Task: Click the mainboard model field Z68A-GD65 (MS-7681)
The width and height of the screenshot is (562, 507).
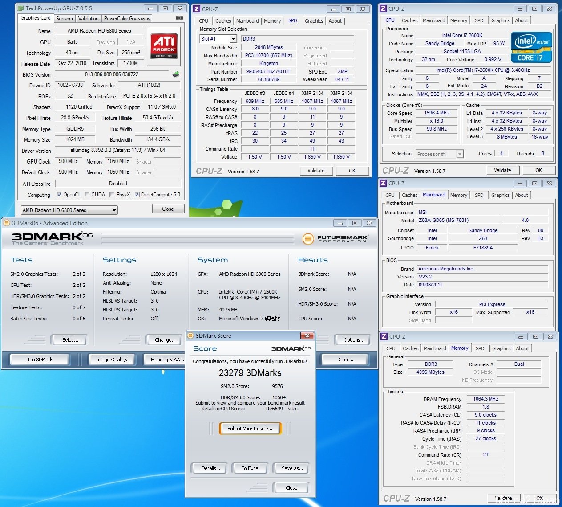Action: 458,220
